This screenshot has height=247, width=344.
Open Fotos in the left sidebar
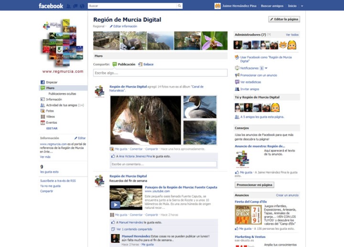coord(50,111)
